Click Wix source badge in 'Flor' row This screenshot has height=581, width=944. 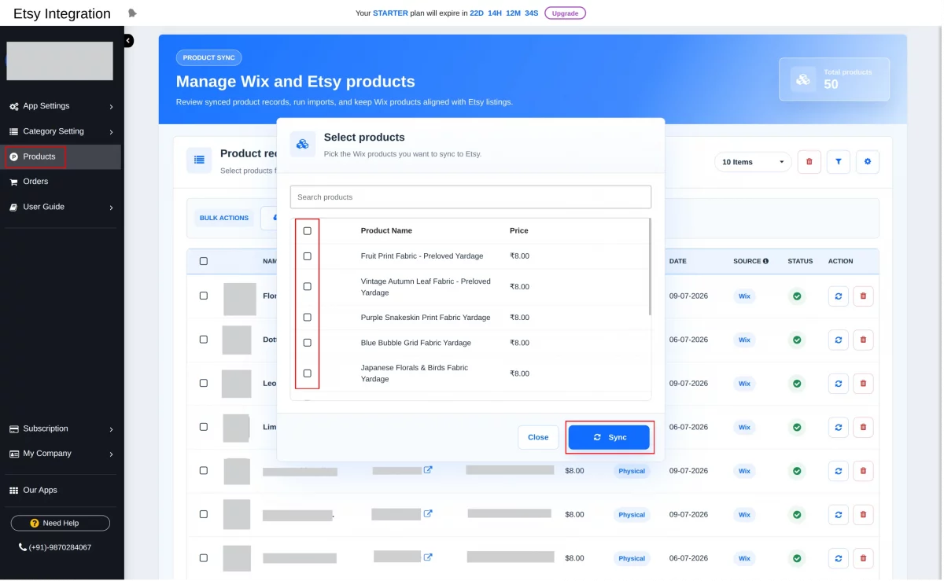point(744,296)
